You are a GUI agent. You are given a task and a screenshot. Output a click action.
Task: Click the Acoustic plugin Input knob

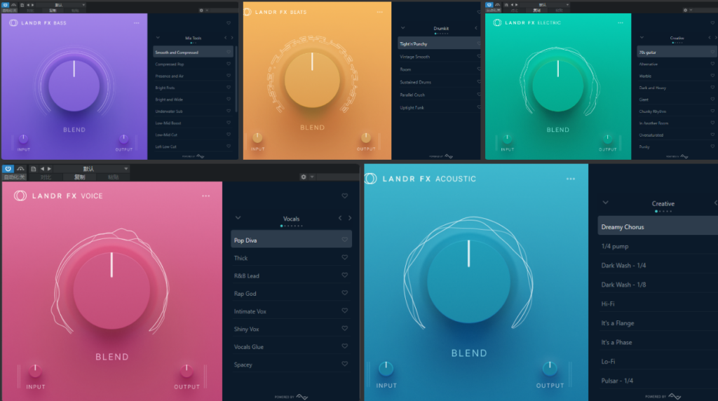[x=386, y=369]
